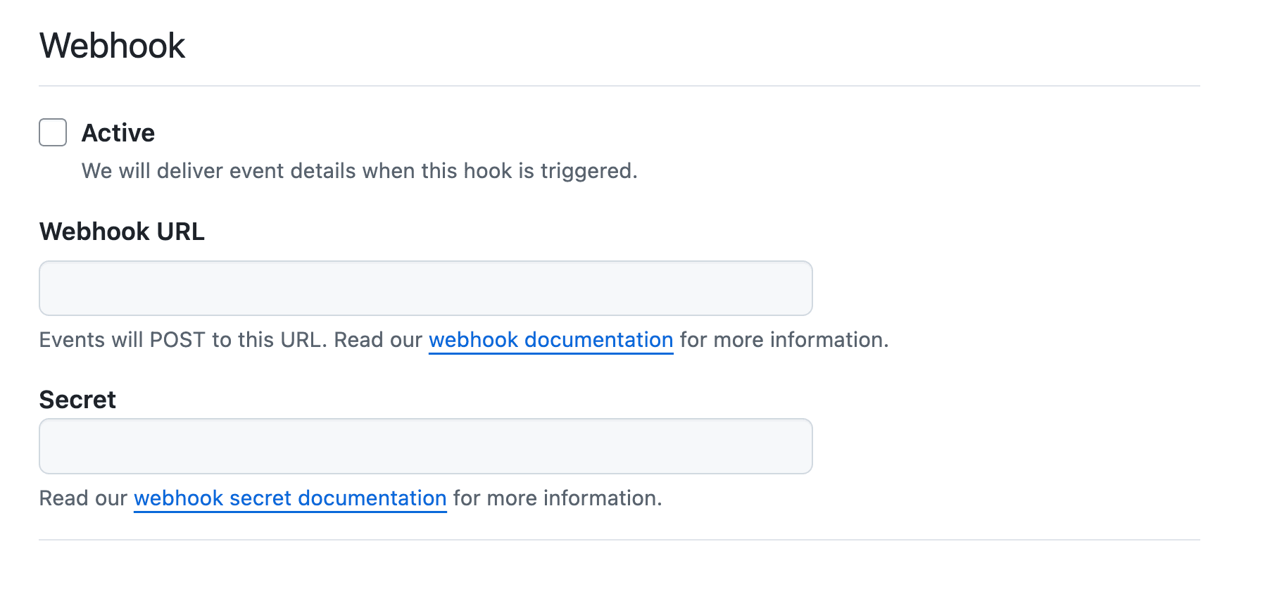Click the Active label text
This screenshot has height=594, width=1277.
[x=118, y=132]
